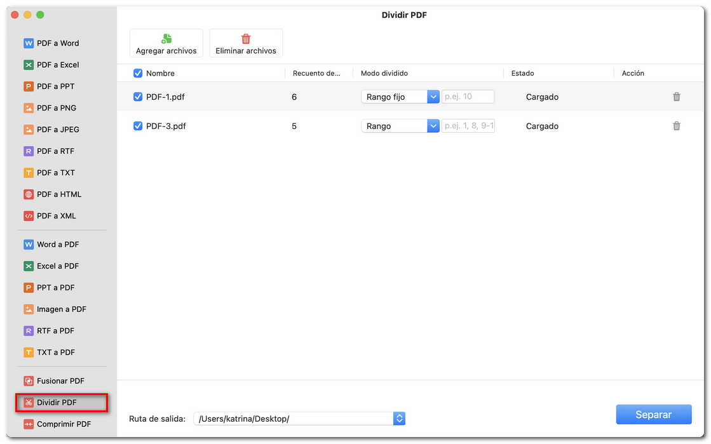Deselect the PDF-1.pdf checkbox
This screenshot has width=711, height=444.
coord(138,97)
